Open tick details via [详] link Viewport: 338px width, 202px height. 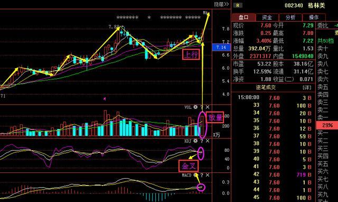click(307, 87)
